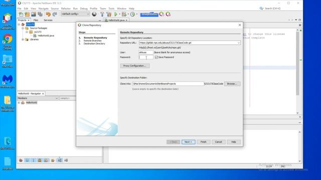The width and height of the screenshot is (321, 180).
Task: Open the Members dropdown in Navigator
Action: [x=38, y=98]
